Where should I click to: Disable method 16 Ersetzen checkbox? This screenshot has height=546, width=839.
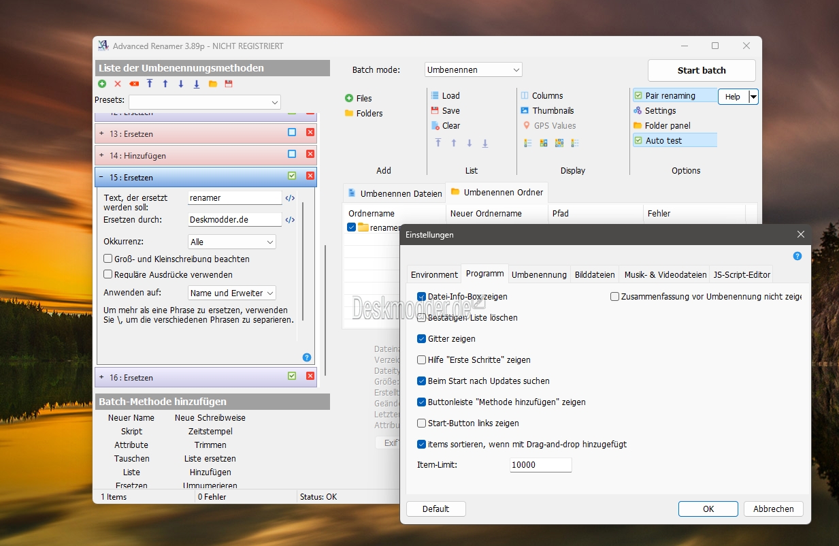point(292,376)
